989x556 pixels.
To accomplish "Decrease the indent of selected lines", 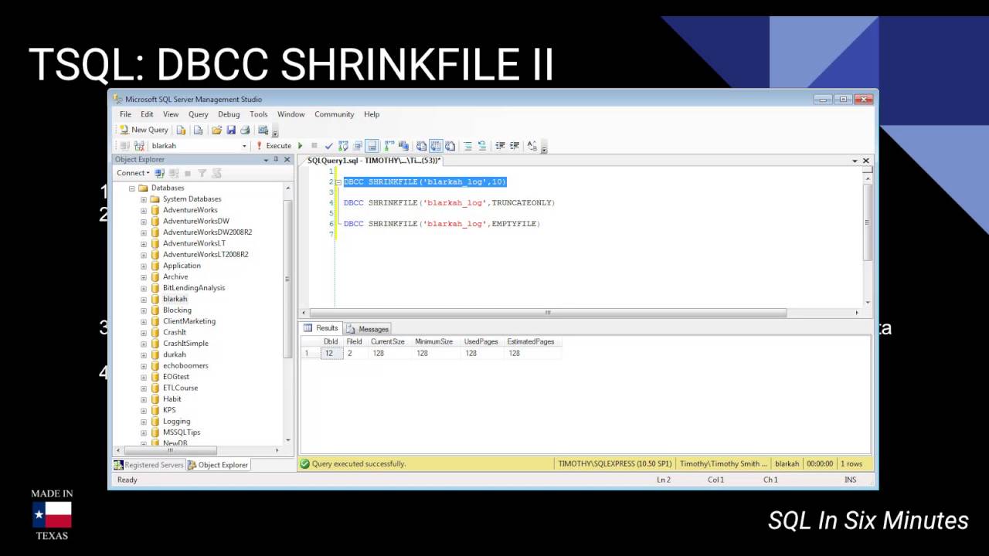I will point(500,145).
